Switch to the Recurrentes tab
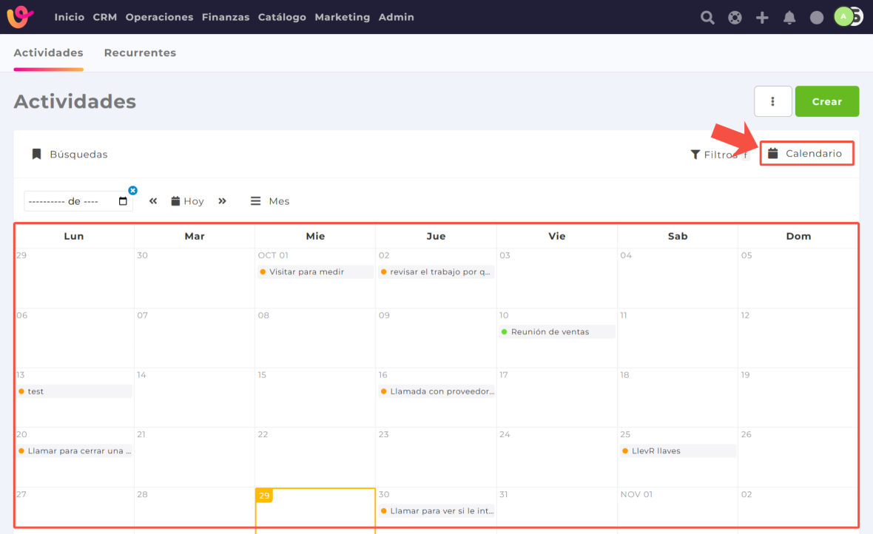 pos(140,53)
